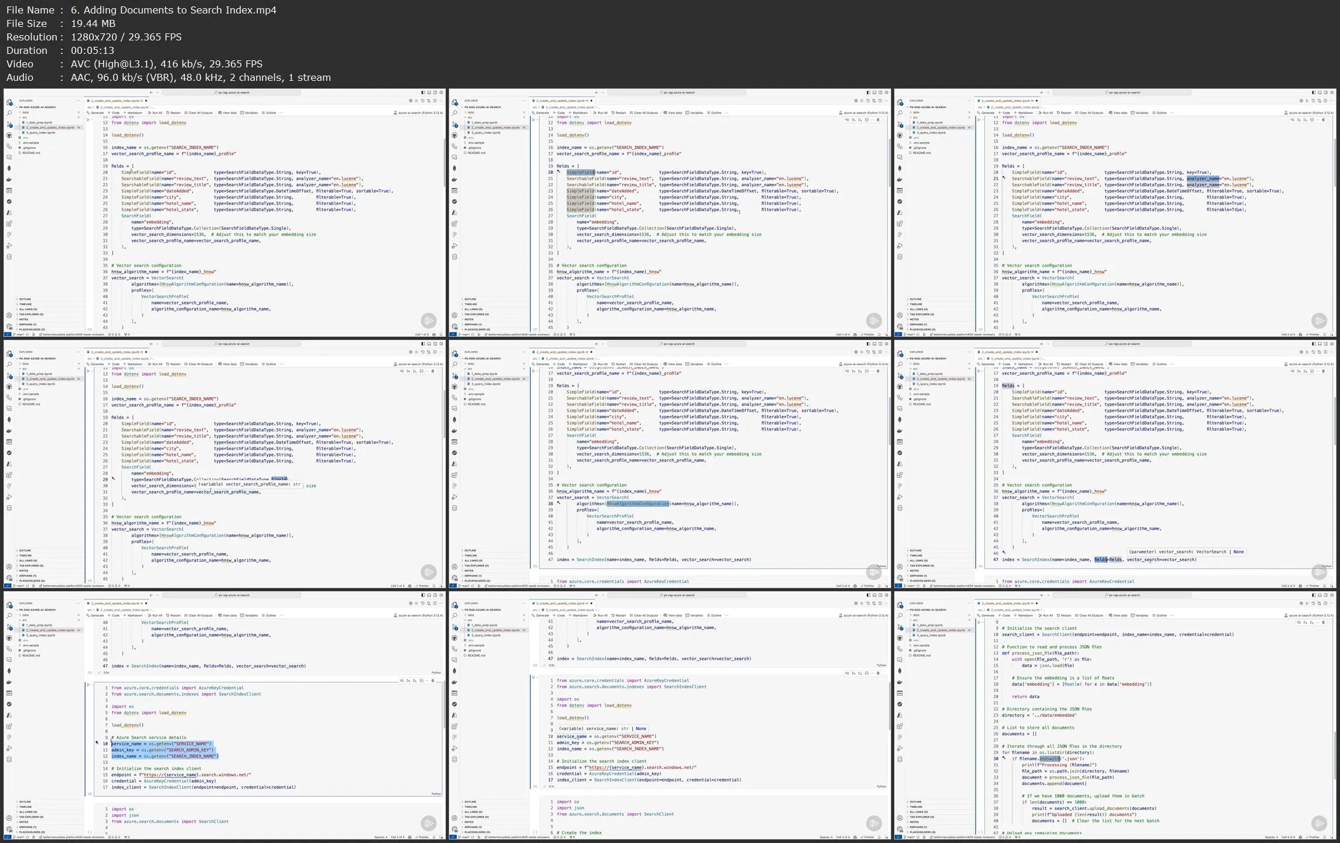This screenshot has height=843, width=1340.
Task: Open Testing checkmark icon in top-left frame
Action: click(9, 202)
